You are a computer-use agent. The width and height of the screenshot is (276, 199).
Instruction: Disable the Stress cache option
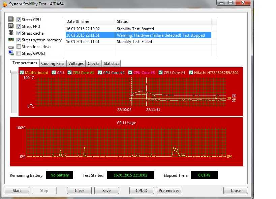[x=19, y=33]
